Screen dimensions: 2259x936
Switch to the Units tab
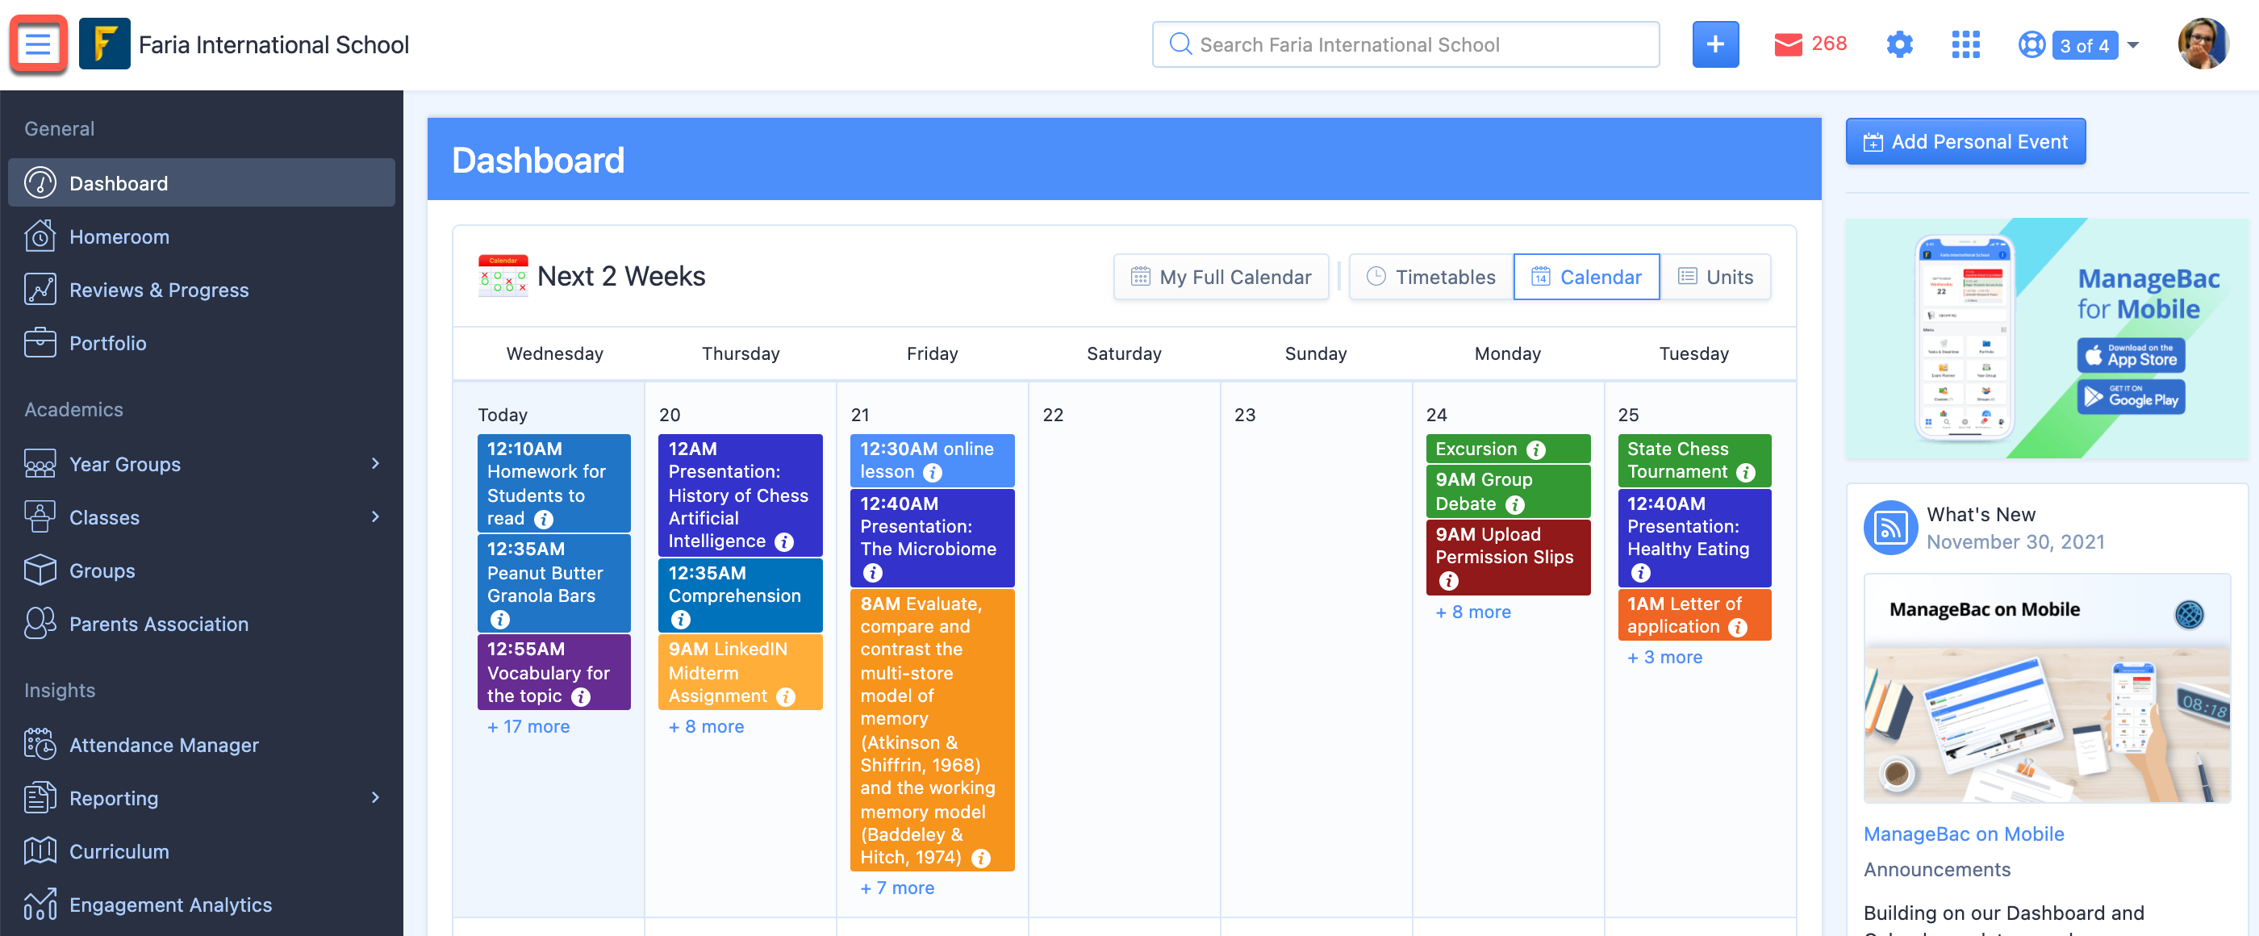point(1715,278)
